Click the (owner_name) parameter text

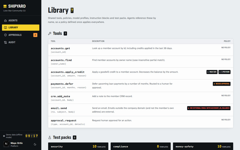click(58, 64)
